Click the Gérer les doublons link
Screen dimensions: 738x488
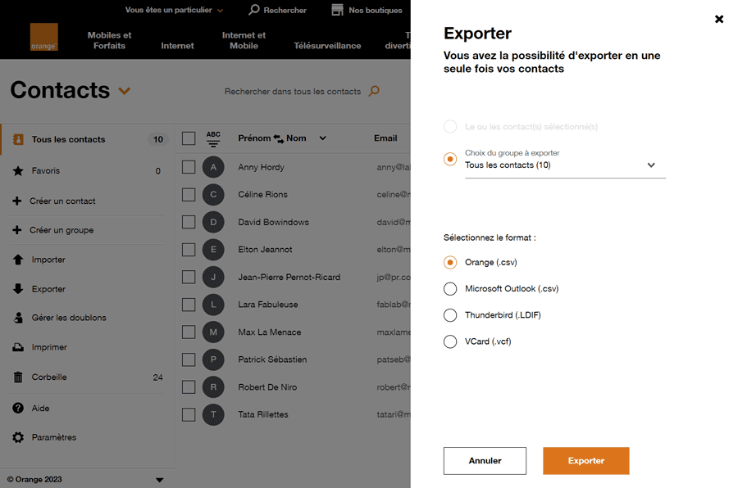click(x=69, y=318)
